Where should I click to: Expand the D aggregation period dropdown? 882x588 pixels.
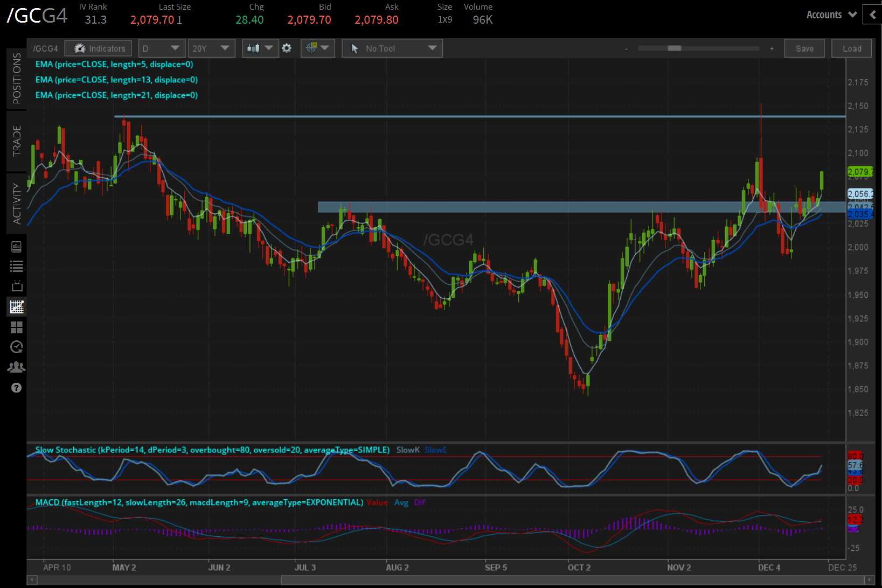(x=162, y=48)
